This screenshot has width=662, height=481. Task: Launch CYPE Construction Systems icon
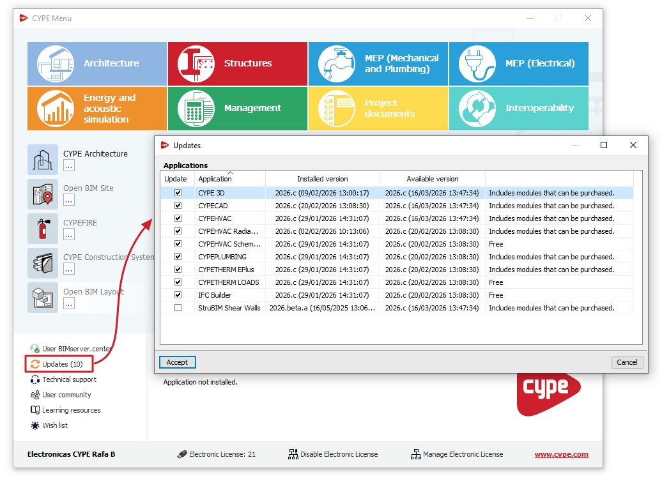click(43, 263)
